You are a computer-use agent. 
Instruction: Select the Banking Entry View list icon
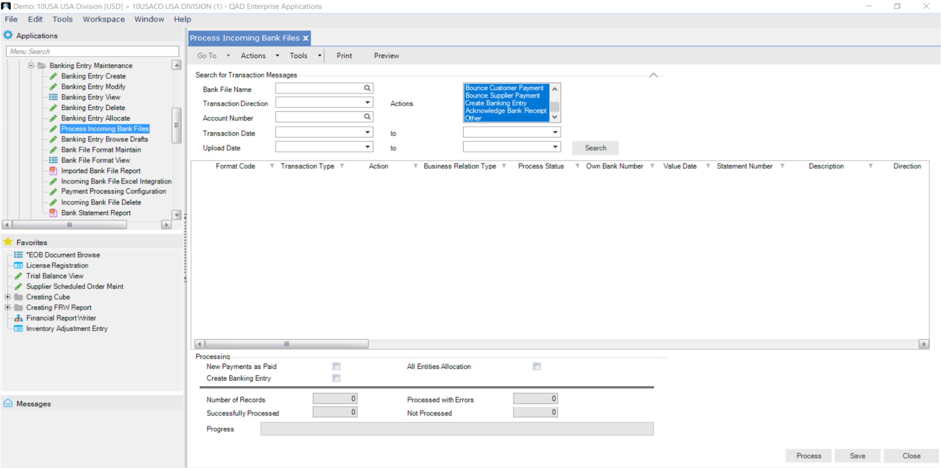[x=53, y=97]
